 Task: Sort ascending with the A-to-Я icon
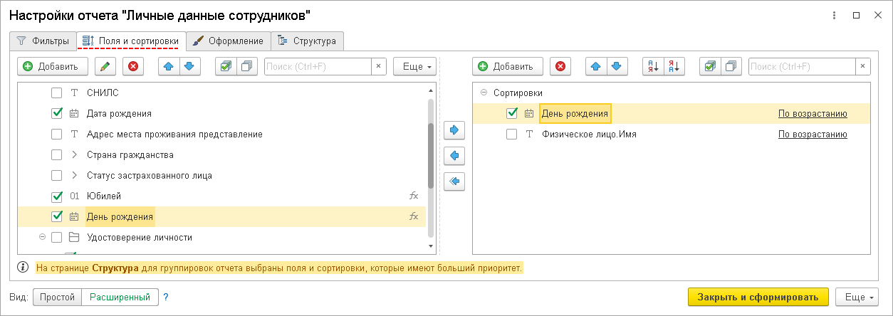(652, 66)
